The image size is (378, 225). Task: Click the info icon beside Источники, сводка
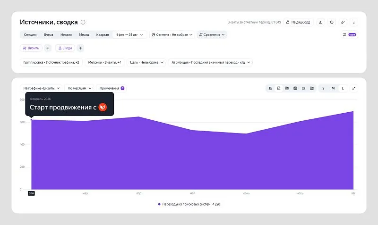[83, 22]
